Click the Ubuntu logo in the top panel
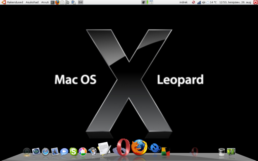Viewport: 258px width, 161px height. (x=4, y=2)
